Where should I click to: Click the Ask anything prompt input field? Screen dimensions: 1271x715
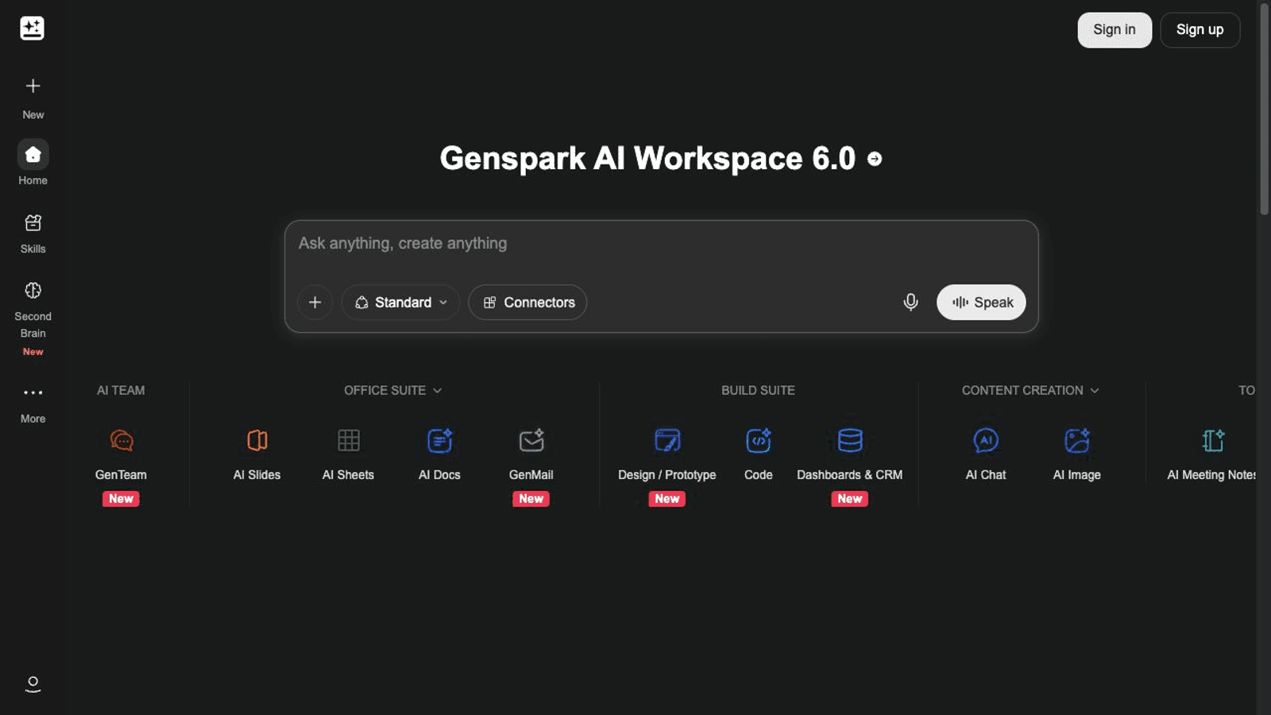662,244
